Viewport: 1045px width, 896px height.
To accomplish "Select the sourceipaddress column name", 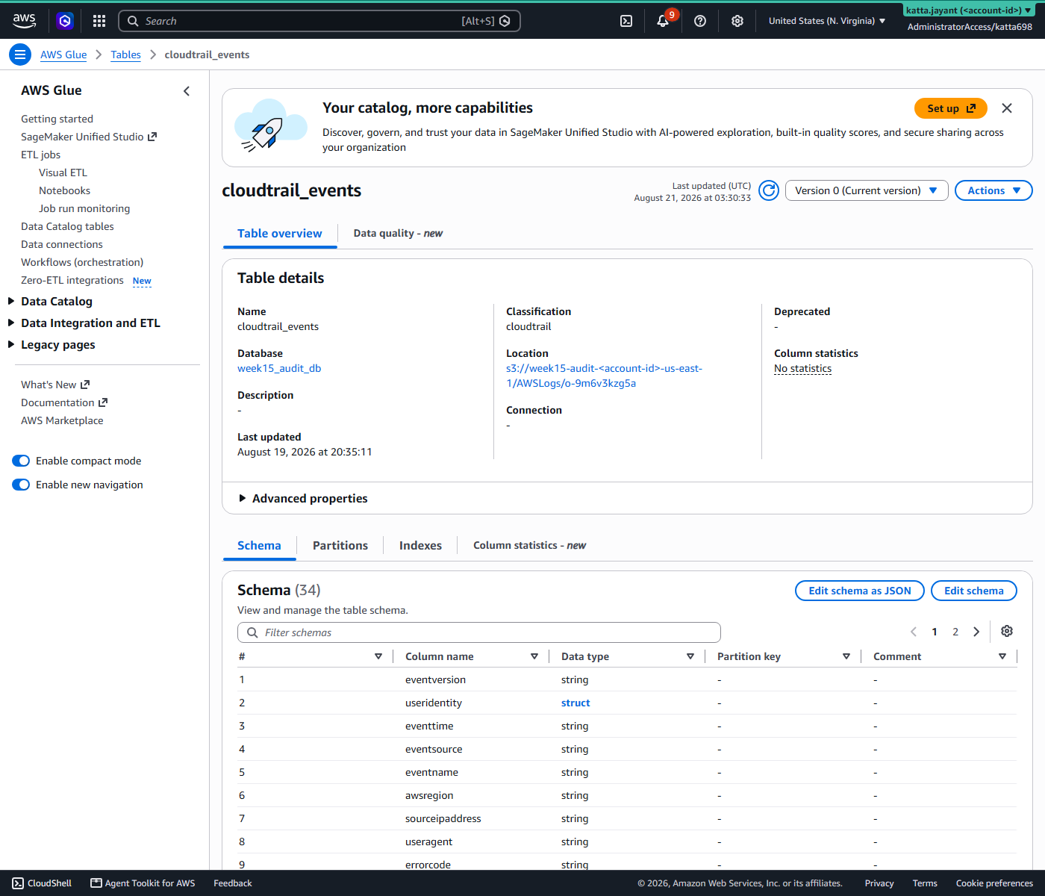I will (x=443, y=818).
